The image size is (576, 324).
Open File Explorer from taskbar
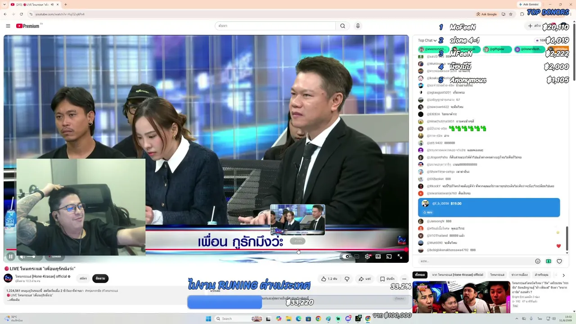[288, 319]
